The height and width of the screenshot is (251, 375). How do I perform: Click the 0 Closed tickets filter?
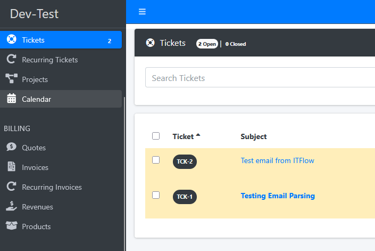click(236, 44)
